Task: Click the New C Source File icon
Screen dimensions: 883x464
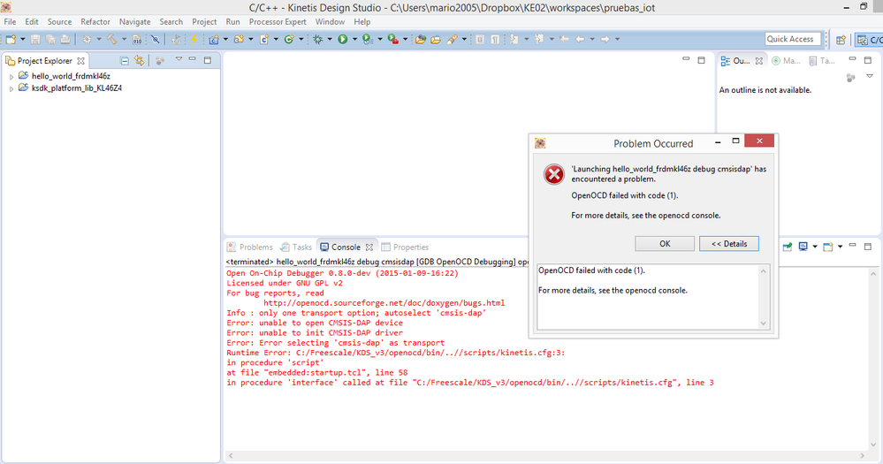Action: point(264,39)
